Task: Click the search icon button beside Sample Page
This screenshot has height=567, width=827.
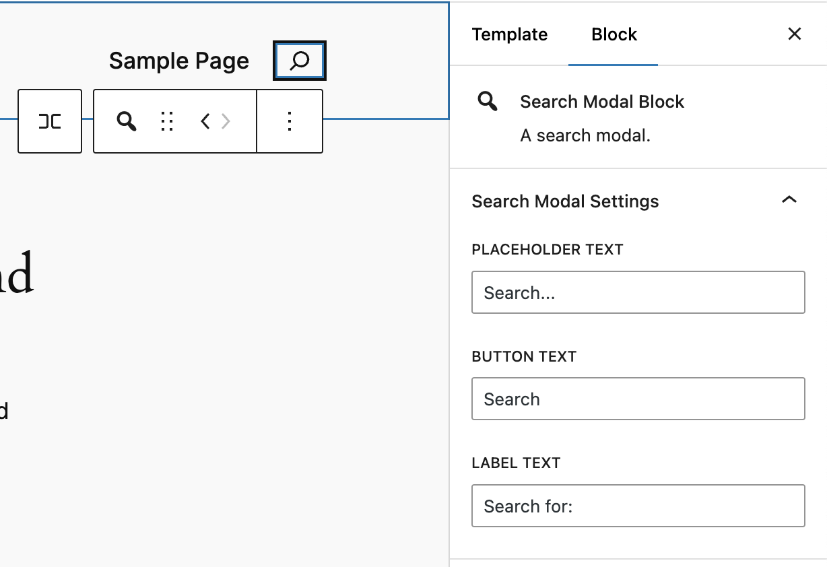Action: pos(300,61)
